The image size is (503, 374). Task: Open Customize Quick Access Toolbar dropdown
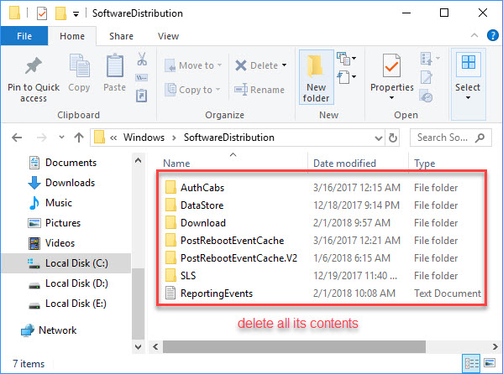coord(76,14)
